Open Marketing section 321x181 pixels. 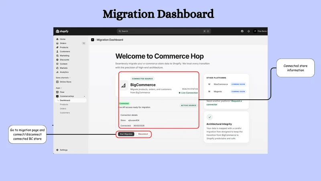65,56
